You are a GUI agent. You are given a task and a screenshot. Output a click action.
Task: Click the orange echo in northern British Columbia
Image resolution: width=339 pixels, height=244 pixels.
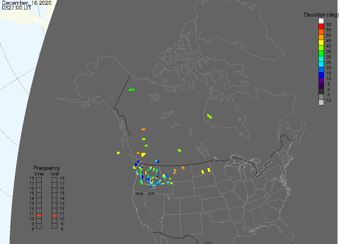[143, 129]
